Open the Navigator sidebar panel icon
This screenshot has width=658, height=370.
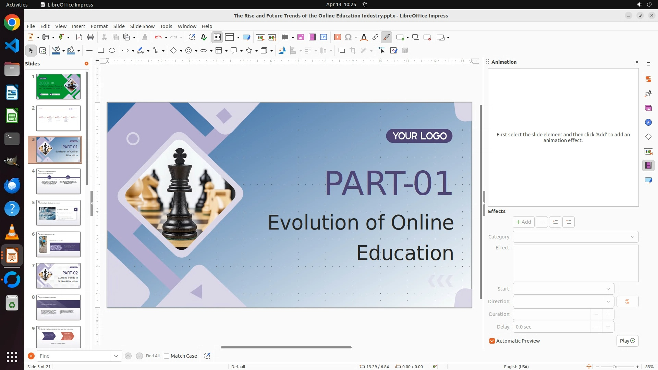point(648,123)
